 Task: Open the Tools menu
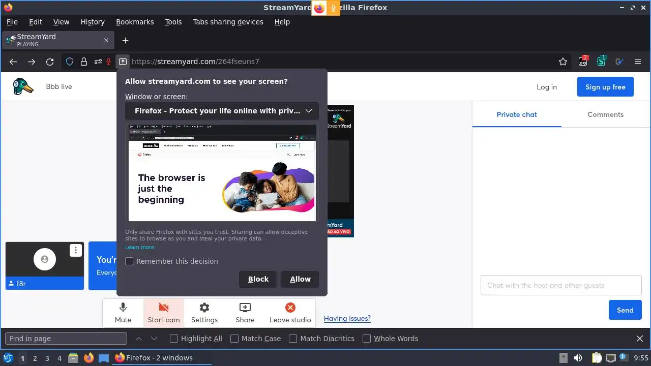pyautogui.click(x=173, y=22)
